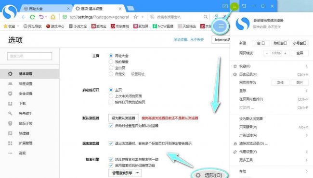Image resolution: width=313 pixels, height=178 pixels.
Task: Click 设为默认浏览器 button in settings
Action: (123, 118)
